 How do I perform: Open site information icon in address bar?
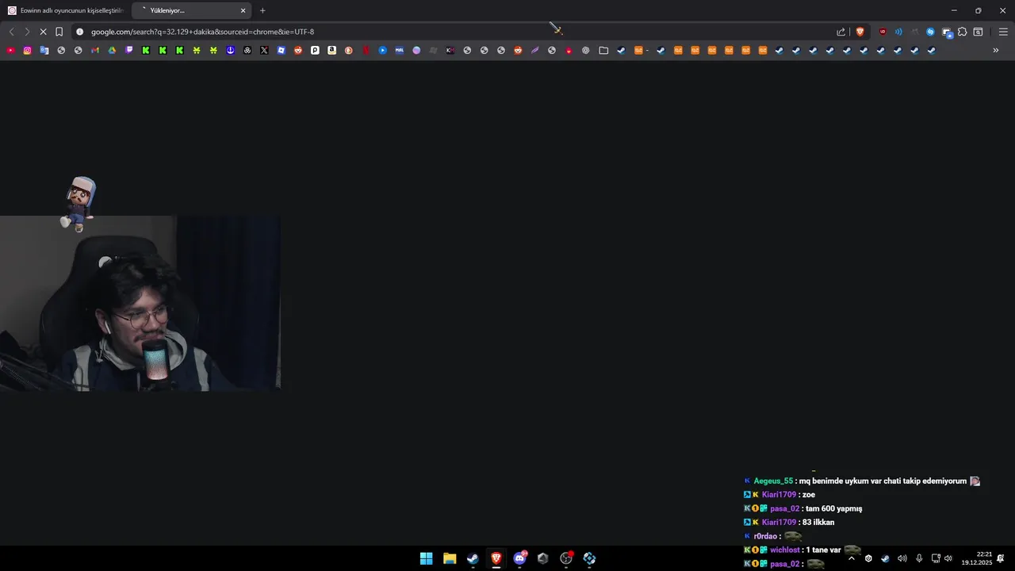(79, 32)
